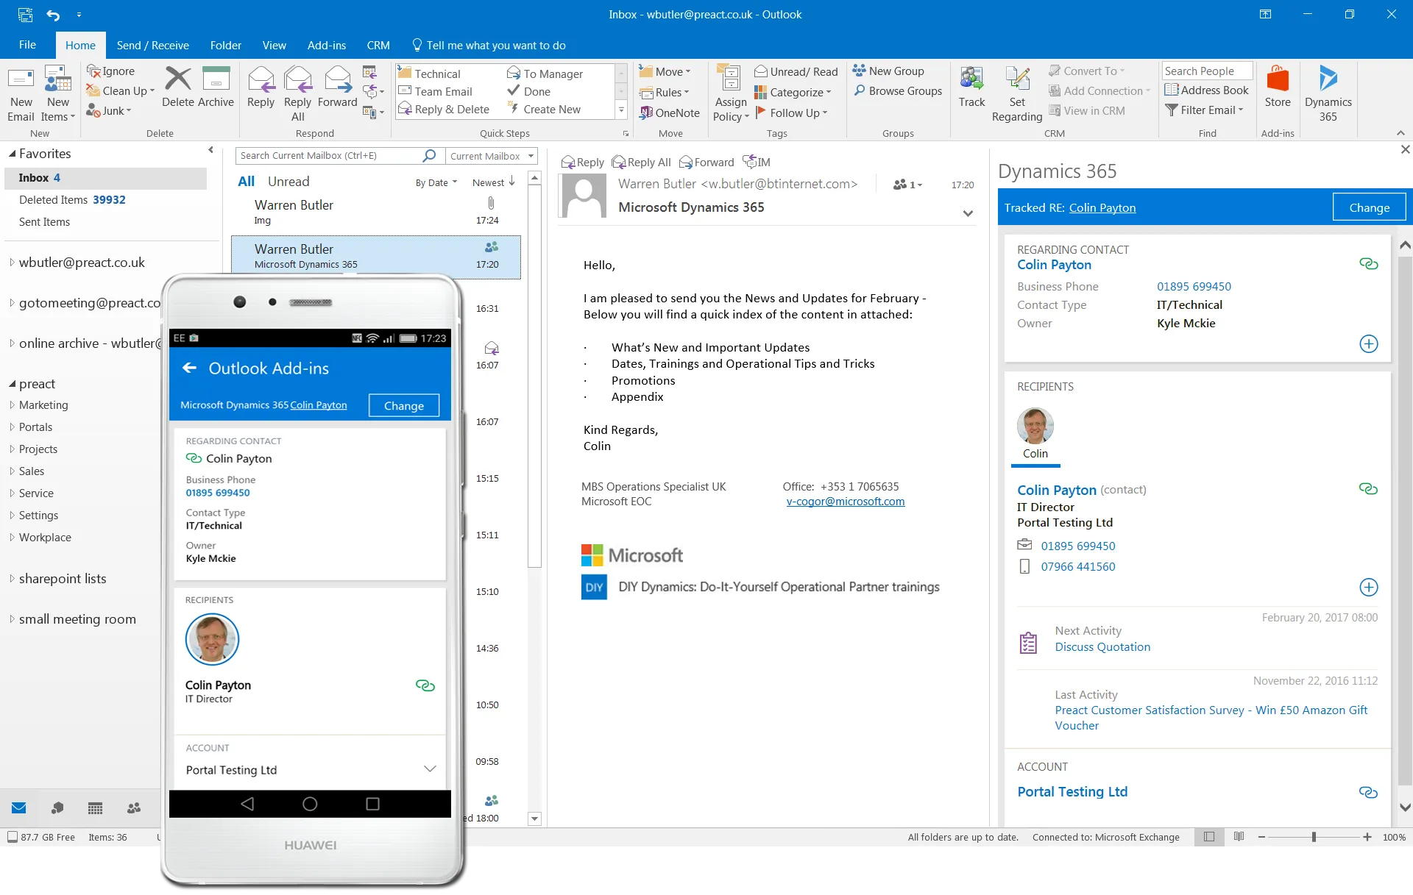Screen dimensions: 1413x895
Task: Expand Portal Testing Ltd account on phone
Action: [x=430, y=769]
